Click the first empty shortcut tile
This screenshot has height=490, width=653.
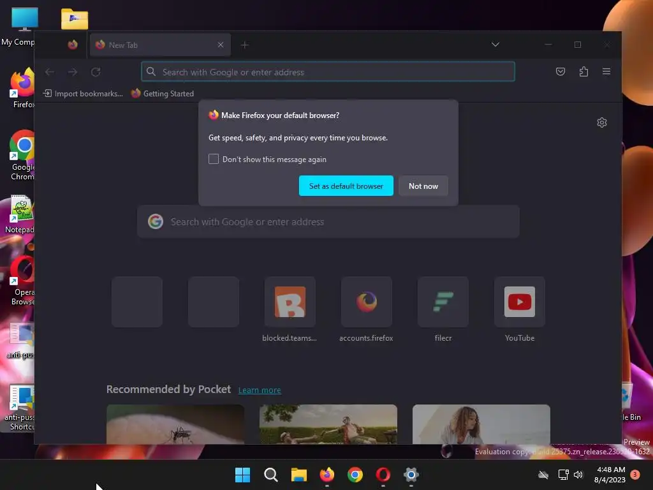[x=137, y=302]
